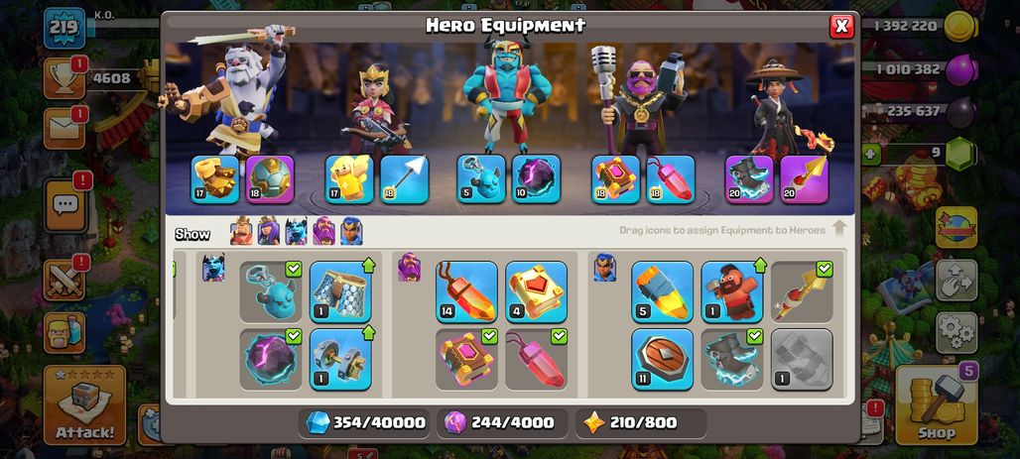
Task: Select the level 11 round shield equipment
Action: [x=662, y=359]
